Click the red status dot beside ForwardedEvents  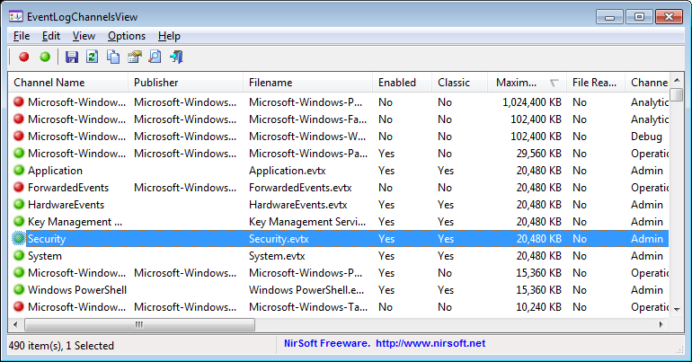click(x=19, y=188)
